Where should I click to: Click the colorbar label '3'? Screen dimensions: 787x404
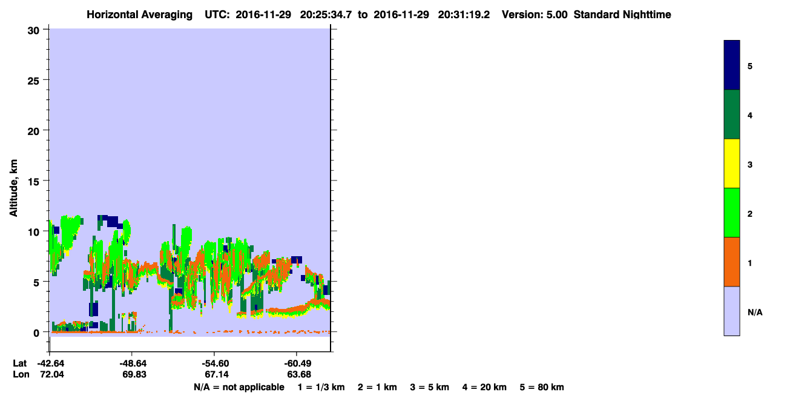[x=750, y=164]
